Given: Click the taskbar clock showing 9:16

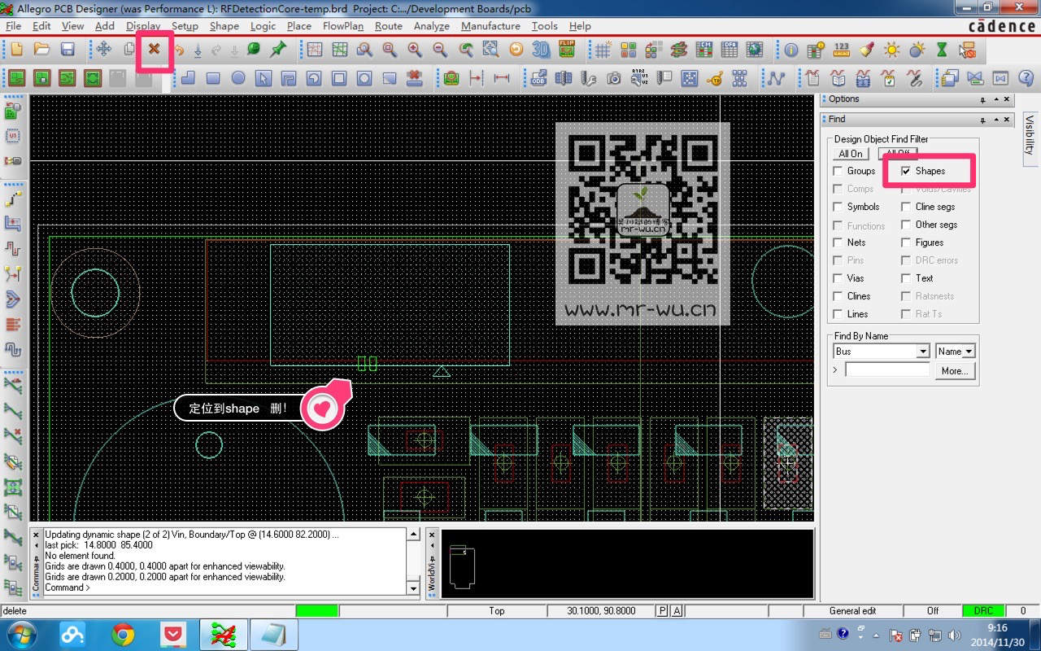Looking at the screenshot, I should [x=997, y=634].
